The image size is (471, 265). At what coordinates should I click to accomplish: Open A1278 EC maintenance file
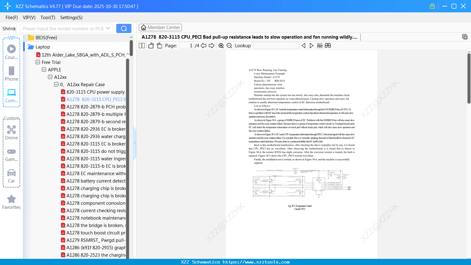(93, 173)
